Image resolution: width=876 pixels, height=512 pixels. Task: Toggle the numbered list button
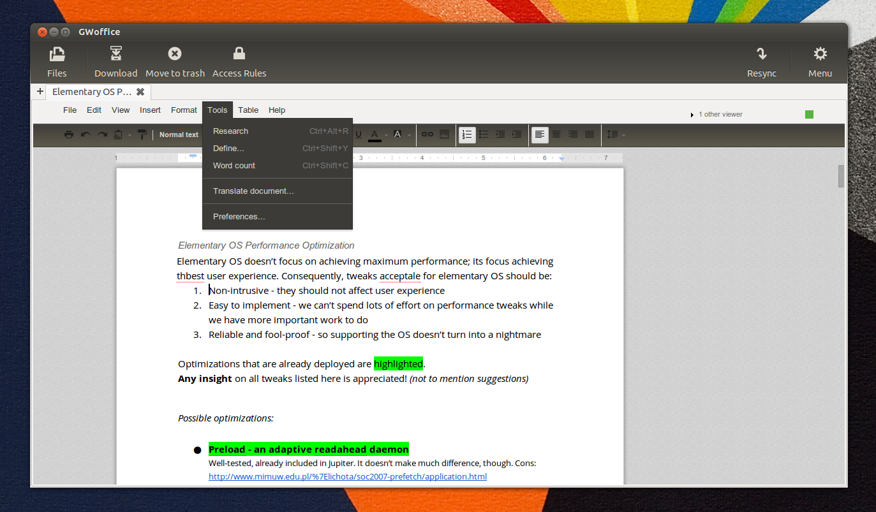click(467, 135)
